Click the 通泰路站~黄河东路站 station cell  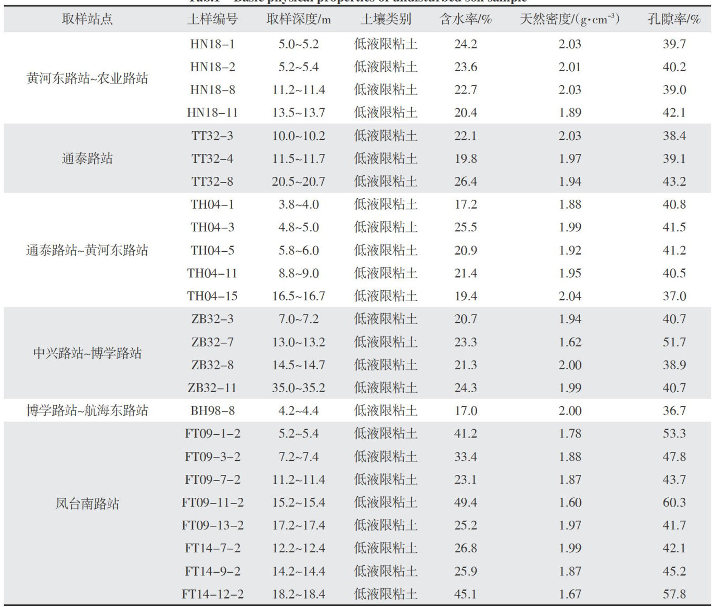(x=87, y=250)
